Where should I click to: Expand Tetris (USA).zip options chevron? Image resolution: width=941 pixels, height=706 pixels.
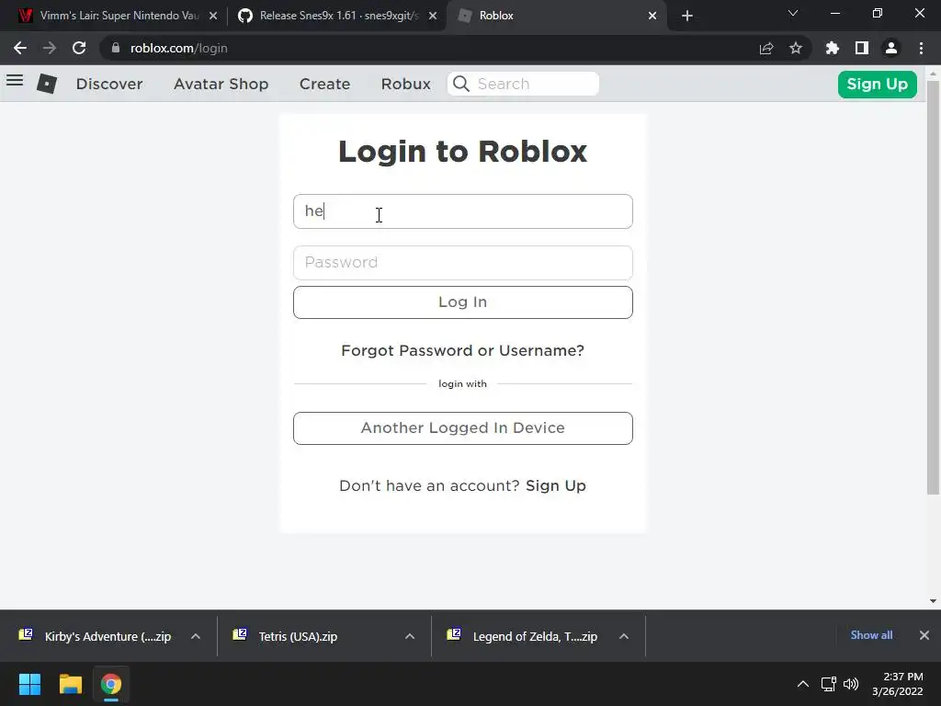[x=410, y=636]
